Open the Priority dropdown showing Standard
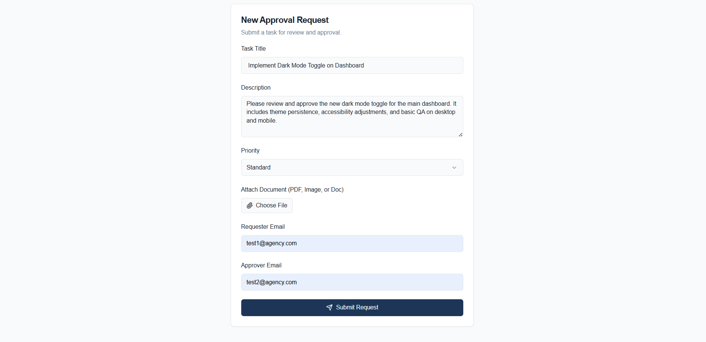The height and width of the screenshot is (342, 706). point(352,168)
